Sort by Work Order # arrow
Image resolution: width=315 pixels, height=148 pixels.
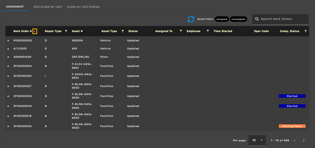[34, 31]
